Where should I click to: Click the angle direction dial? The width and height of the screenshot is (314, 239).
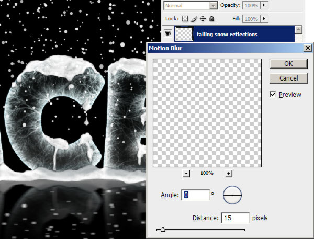232,195
